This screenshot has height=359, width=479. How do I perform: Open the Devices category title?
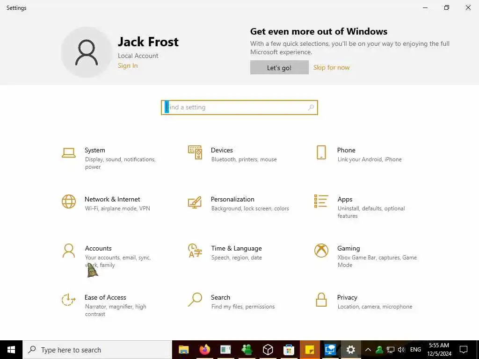pos(222,150)
